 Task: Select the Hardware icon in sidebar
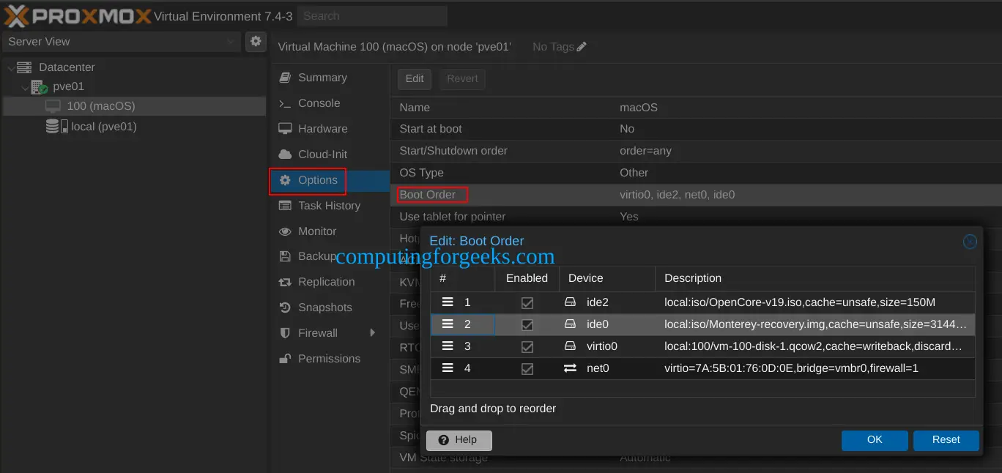click(285, 129)
